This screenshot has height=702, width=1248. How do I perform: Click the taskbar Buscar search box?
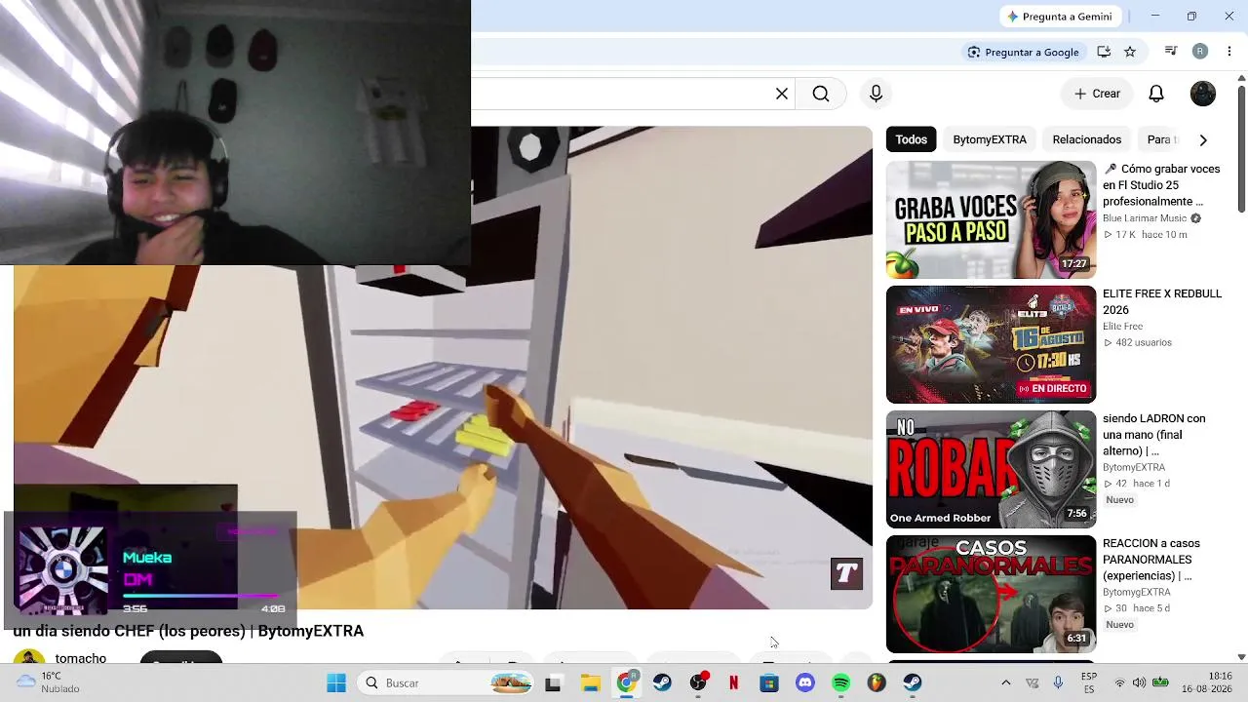tap(445, 682)
